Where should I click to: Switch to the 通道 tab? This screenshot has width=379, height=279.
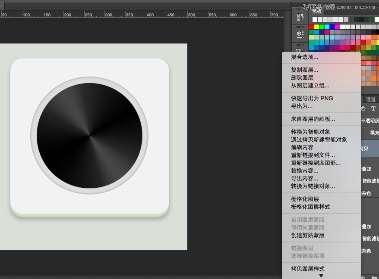[370, 99]
